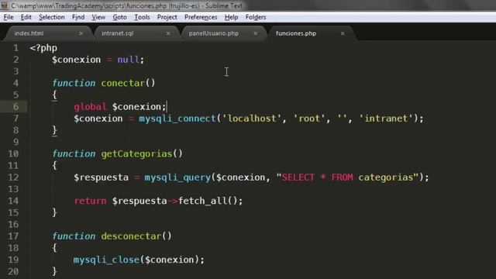Screen dimensions: 496x279
Task: Click $respuesta variable on line 12
Action: 102,177
